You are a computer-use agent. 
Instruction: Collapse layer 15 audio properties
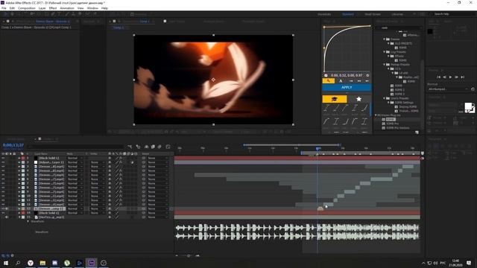coord(19,217)
